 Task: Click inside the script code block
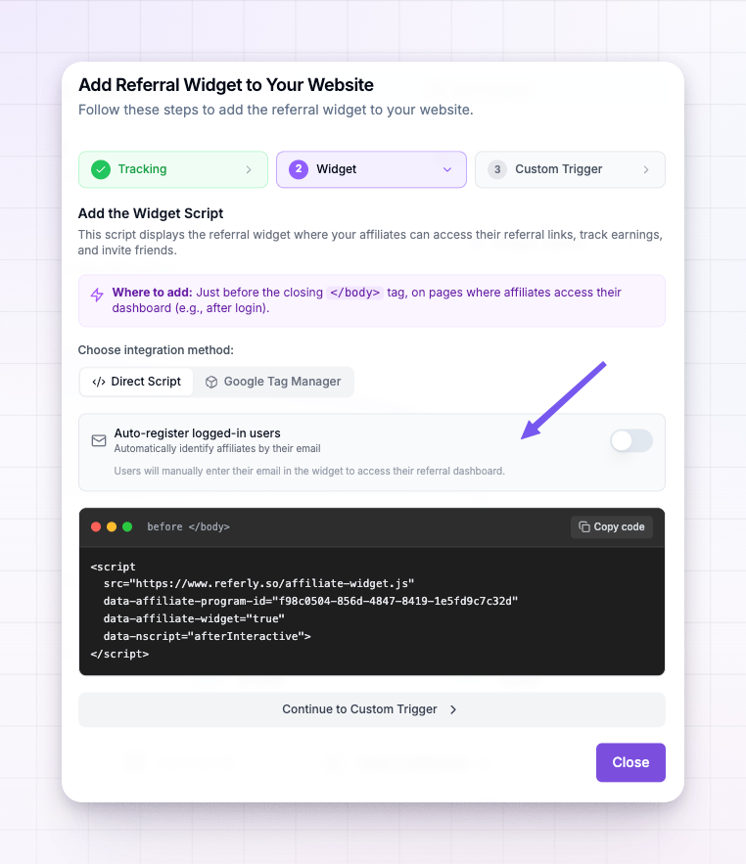point(372,611)
